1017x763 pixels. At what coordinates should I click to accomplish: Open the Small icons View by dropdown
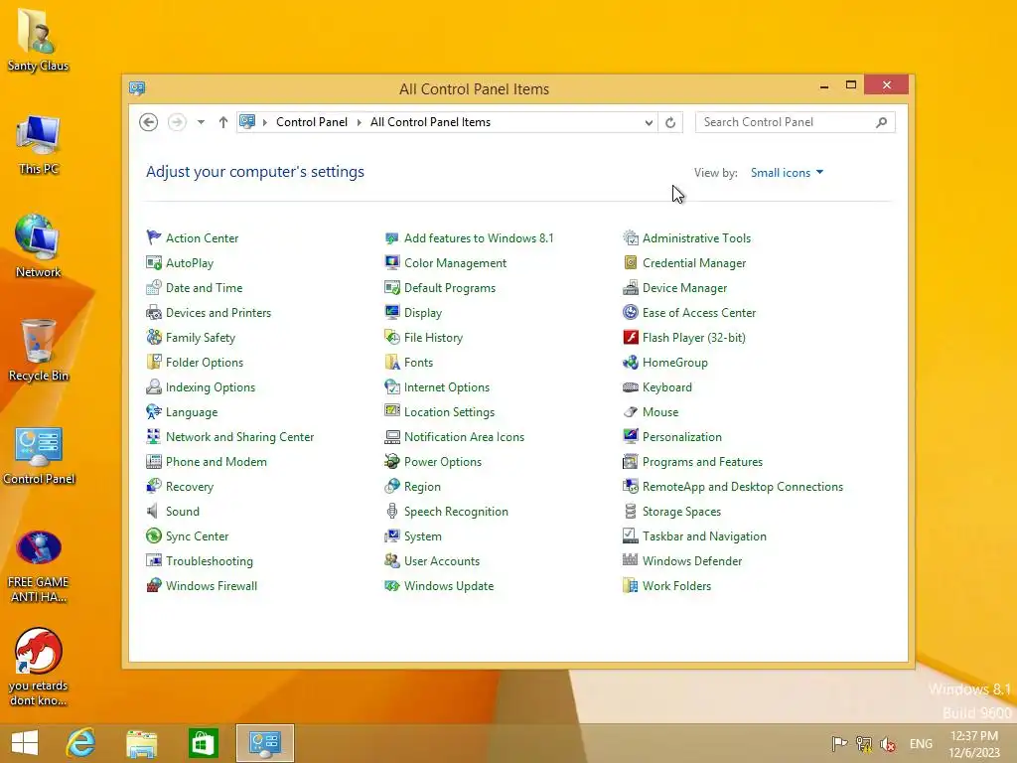tap(787, 173)
